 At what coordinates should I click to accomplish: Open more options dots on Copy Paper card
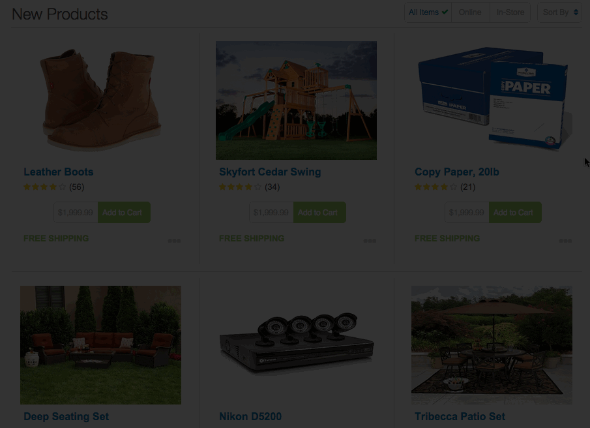coord(565,241)
